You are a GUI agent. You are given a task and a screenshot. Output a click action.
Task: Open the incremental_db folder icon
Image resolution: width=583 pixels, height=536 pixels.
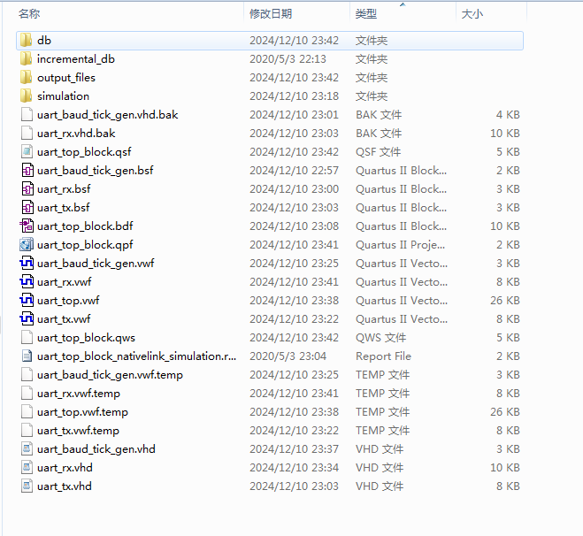click(26, 58)
